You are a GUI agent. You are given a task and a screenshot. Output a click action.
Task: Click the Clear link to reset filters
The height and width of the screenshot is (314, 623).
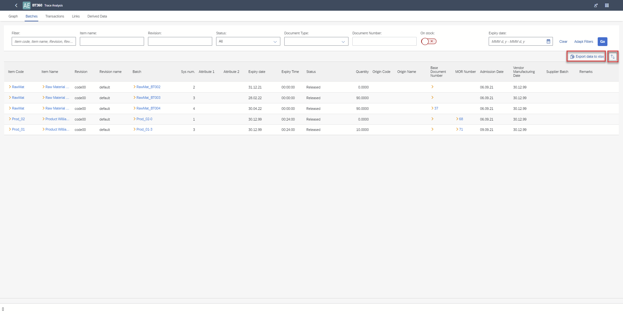click(x=563, y=41)
